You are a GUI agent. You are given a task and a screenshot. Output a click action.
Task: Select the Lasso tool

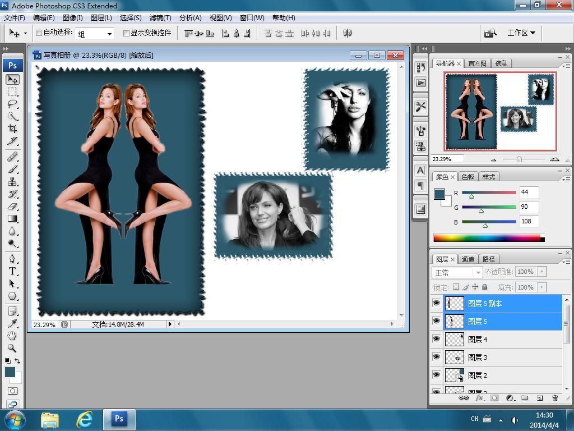click(12, 104)
